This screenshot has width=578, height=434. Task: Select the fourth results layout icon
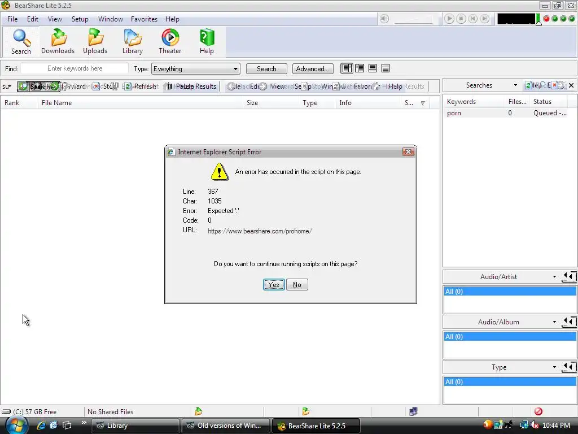[385, 68]
